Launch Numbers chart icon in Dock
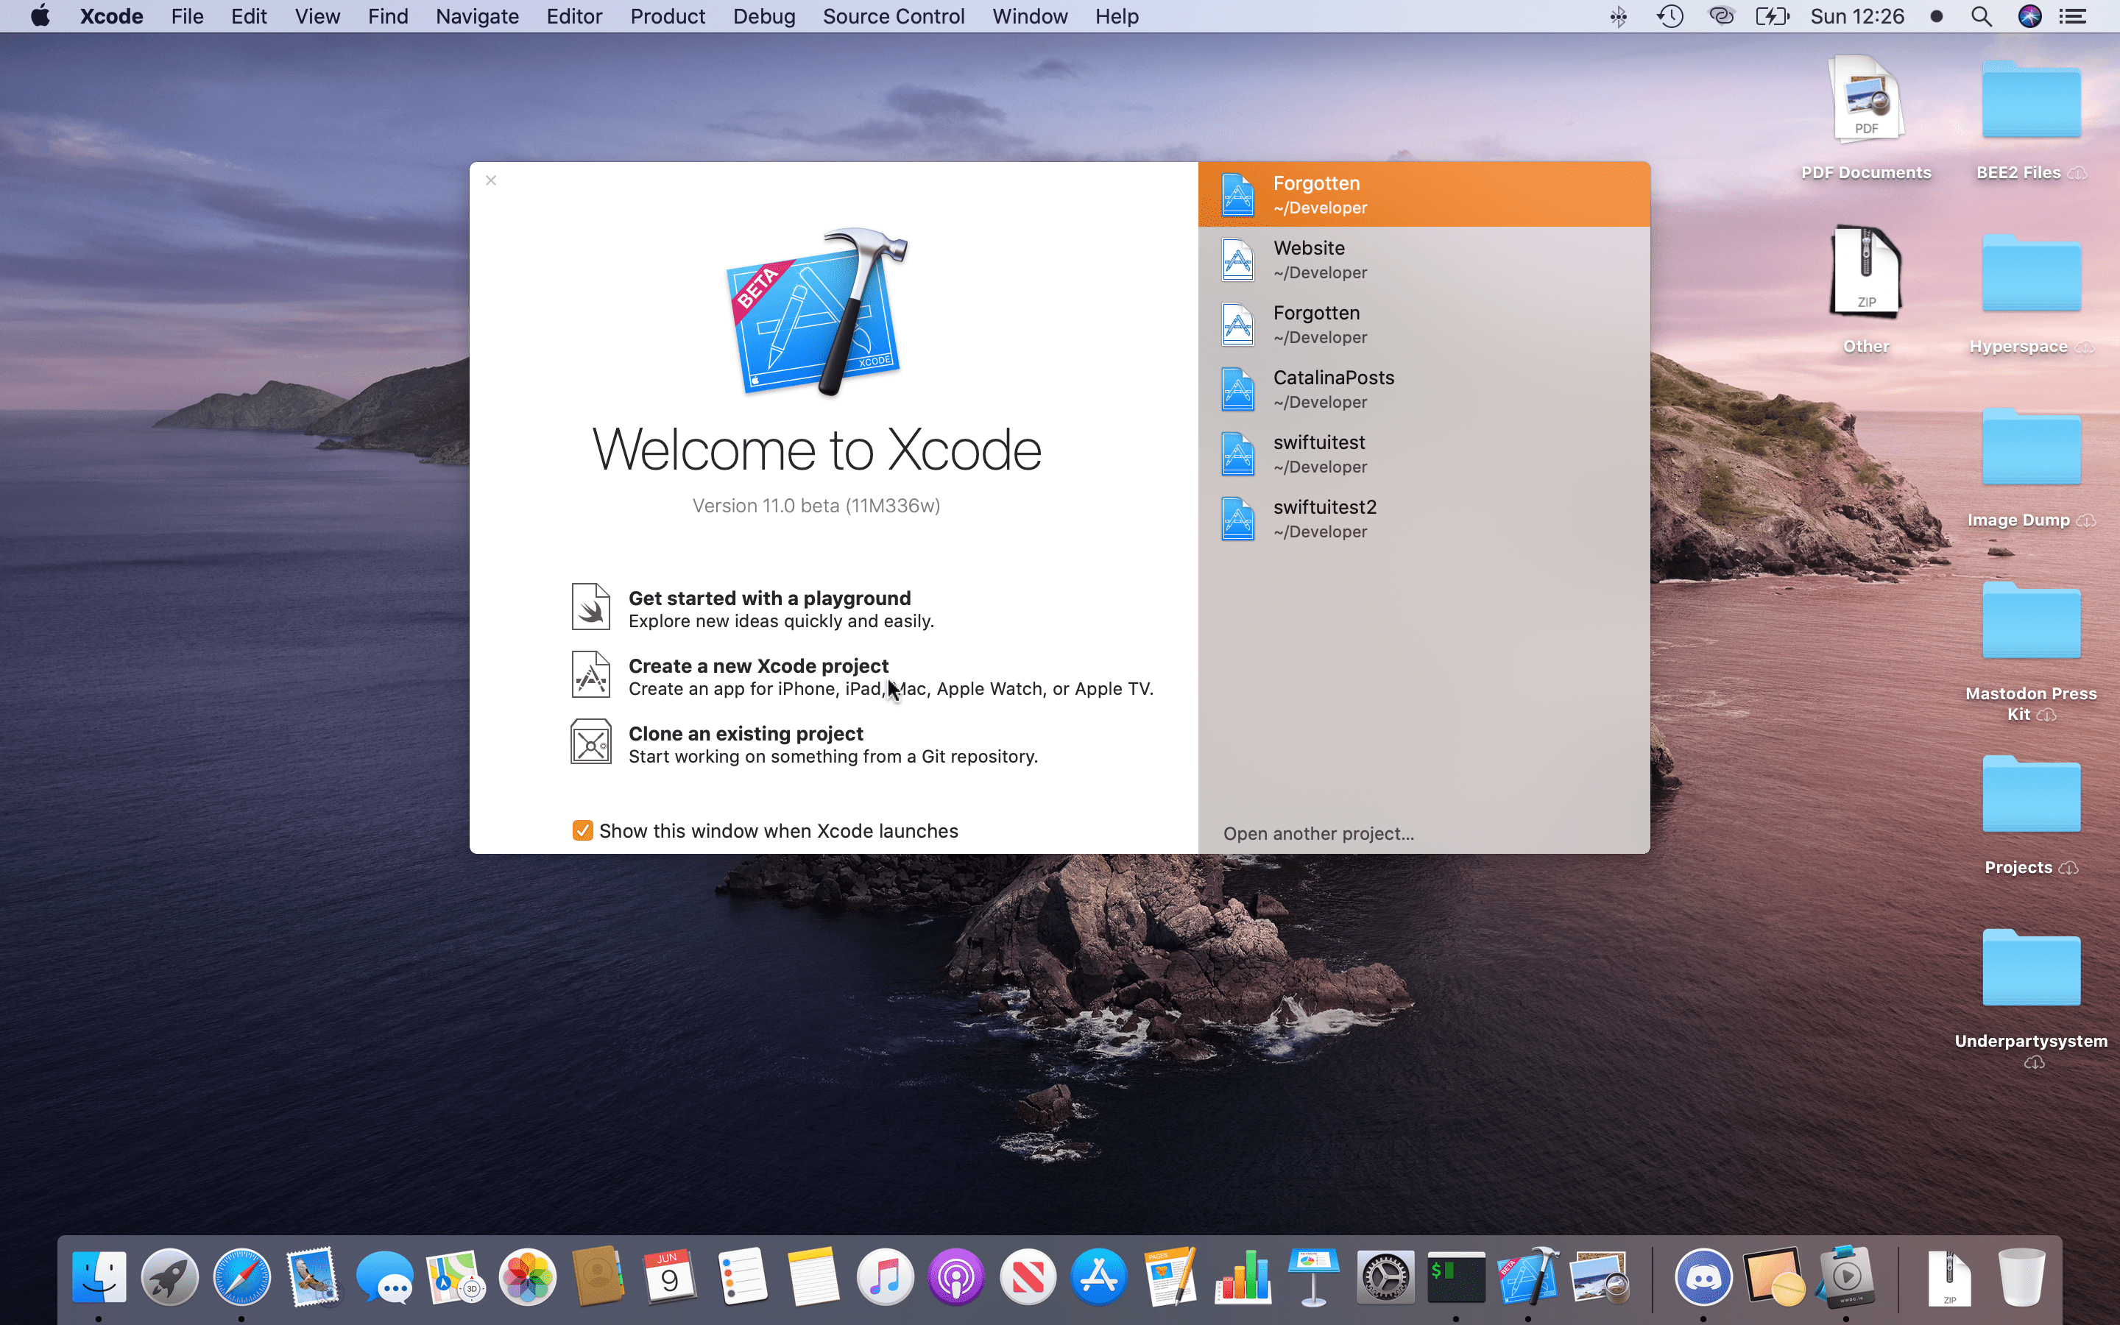The width and height of the screenshot is (2120, 1325). coord(1243,1276)
